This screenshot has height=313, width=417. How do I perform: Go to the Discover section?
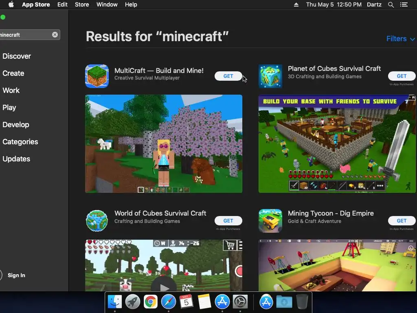click(17, 56)
